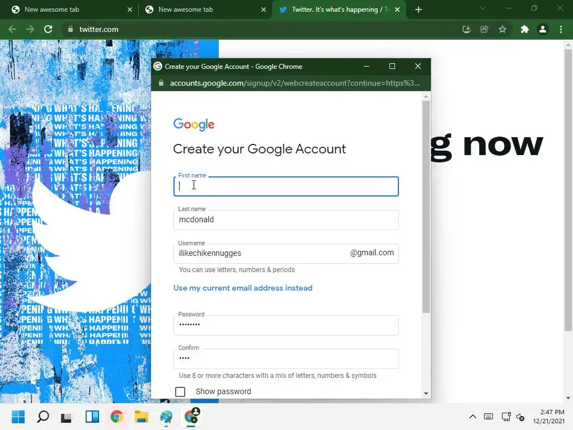Open Chrome's three-dot menu

pyautogui.click(x=561, y=29)
